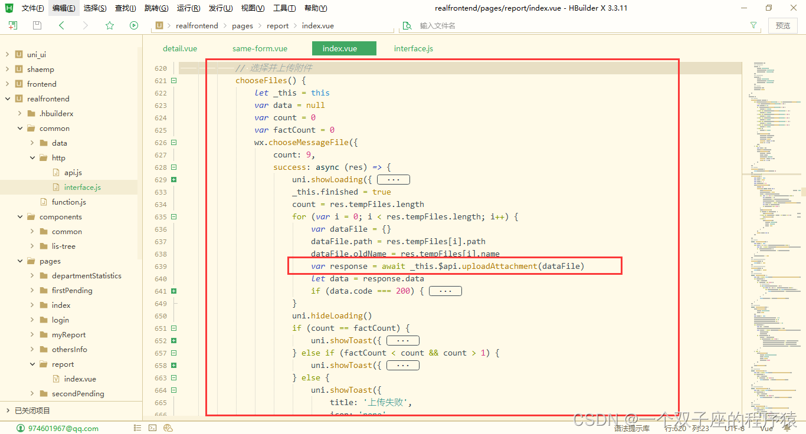
Task: Switch to the interface.js editor tab
Action: (414, 48)
